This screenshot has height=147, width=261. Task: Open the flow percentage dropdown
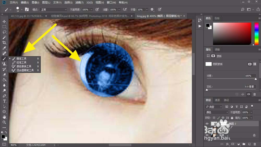point(119,10)
